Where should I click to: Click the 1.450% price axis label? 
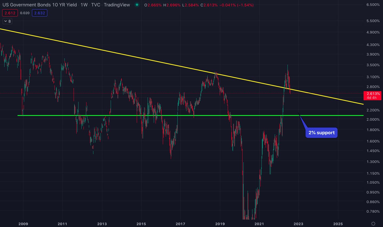pyautogui.click(x=373, y=151)
